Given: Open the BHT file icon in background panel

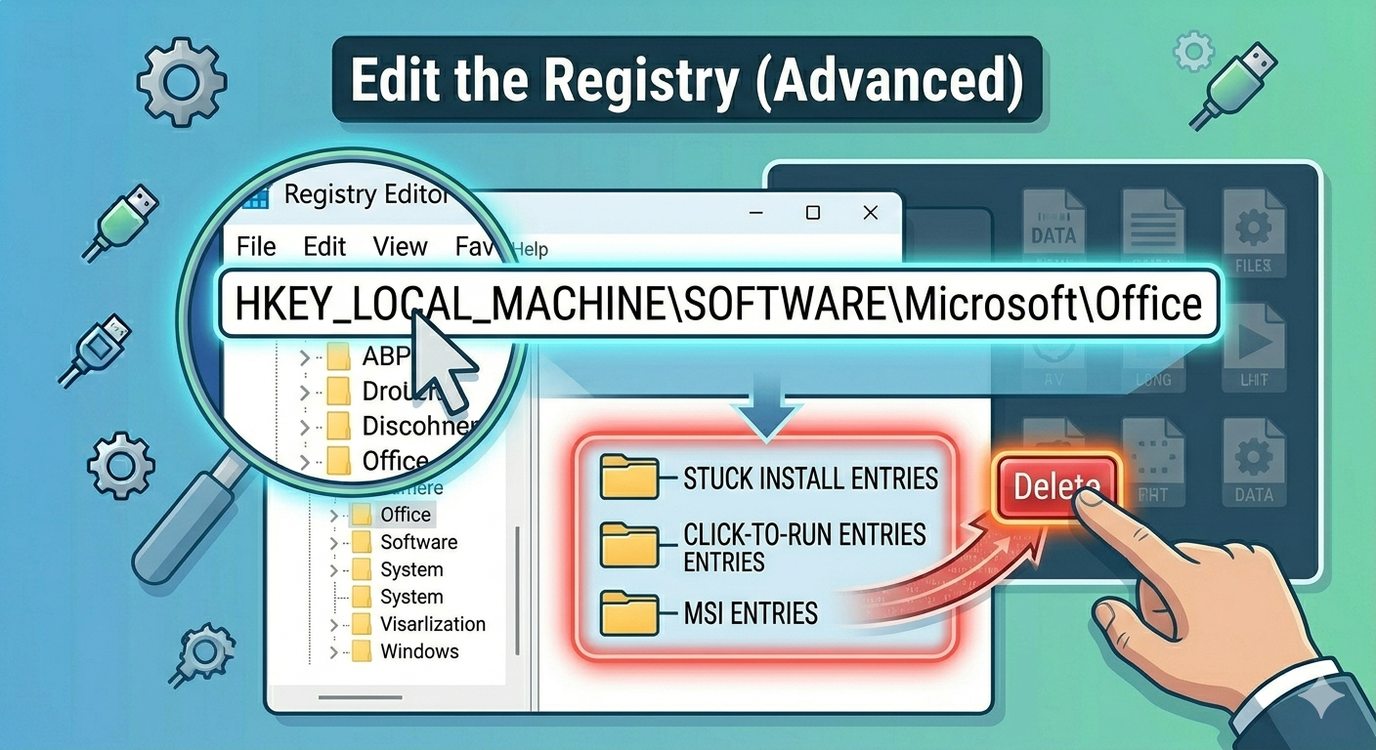Looking at the screenshot, I should 1153,462.
